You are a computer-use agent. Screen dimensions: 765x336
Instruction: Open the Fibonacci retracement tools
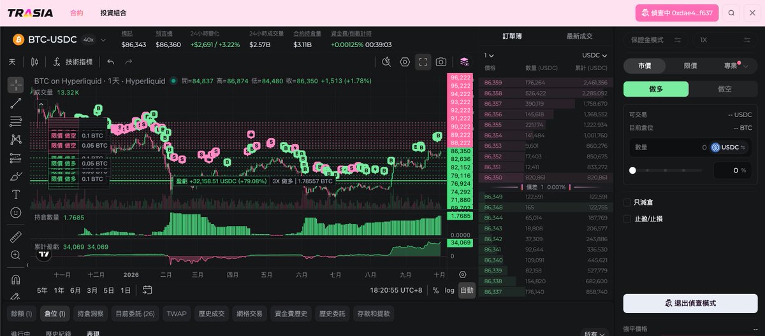(x=16, y=121)
